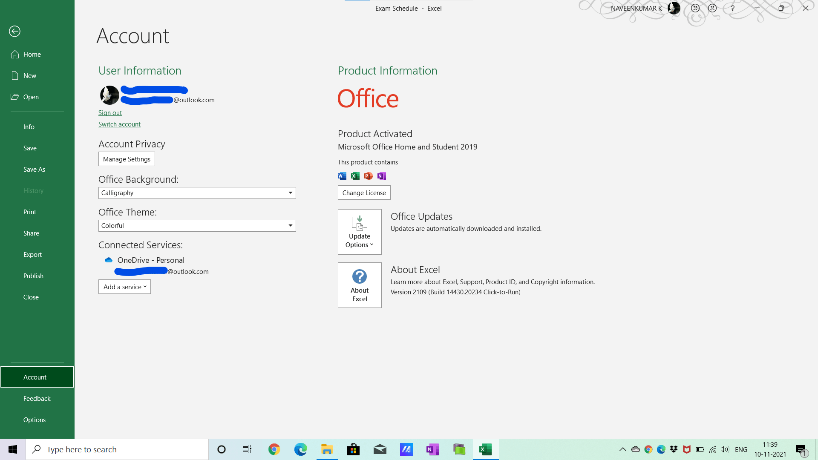
Task: Click the Manage Settings button
Action: (127, 159)
